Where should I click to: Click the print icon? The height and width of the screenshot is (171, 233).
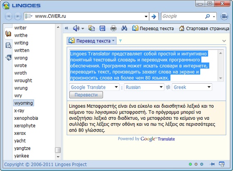(x=113, y=28)
